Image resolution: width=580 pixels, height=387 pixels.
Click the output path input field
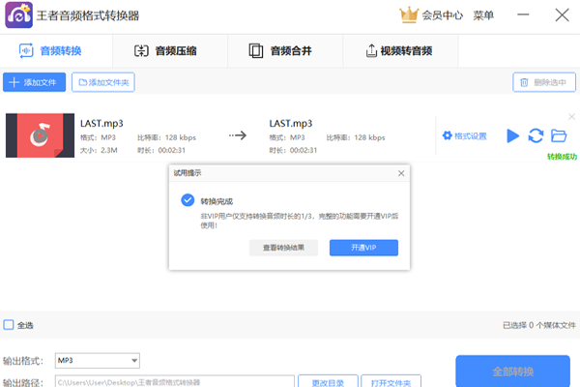[x=172, y=382]
